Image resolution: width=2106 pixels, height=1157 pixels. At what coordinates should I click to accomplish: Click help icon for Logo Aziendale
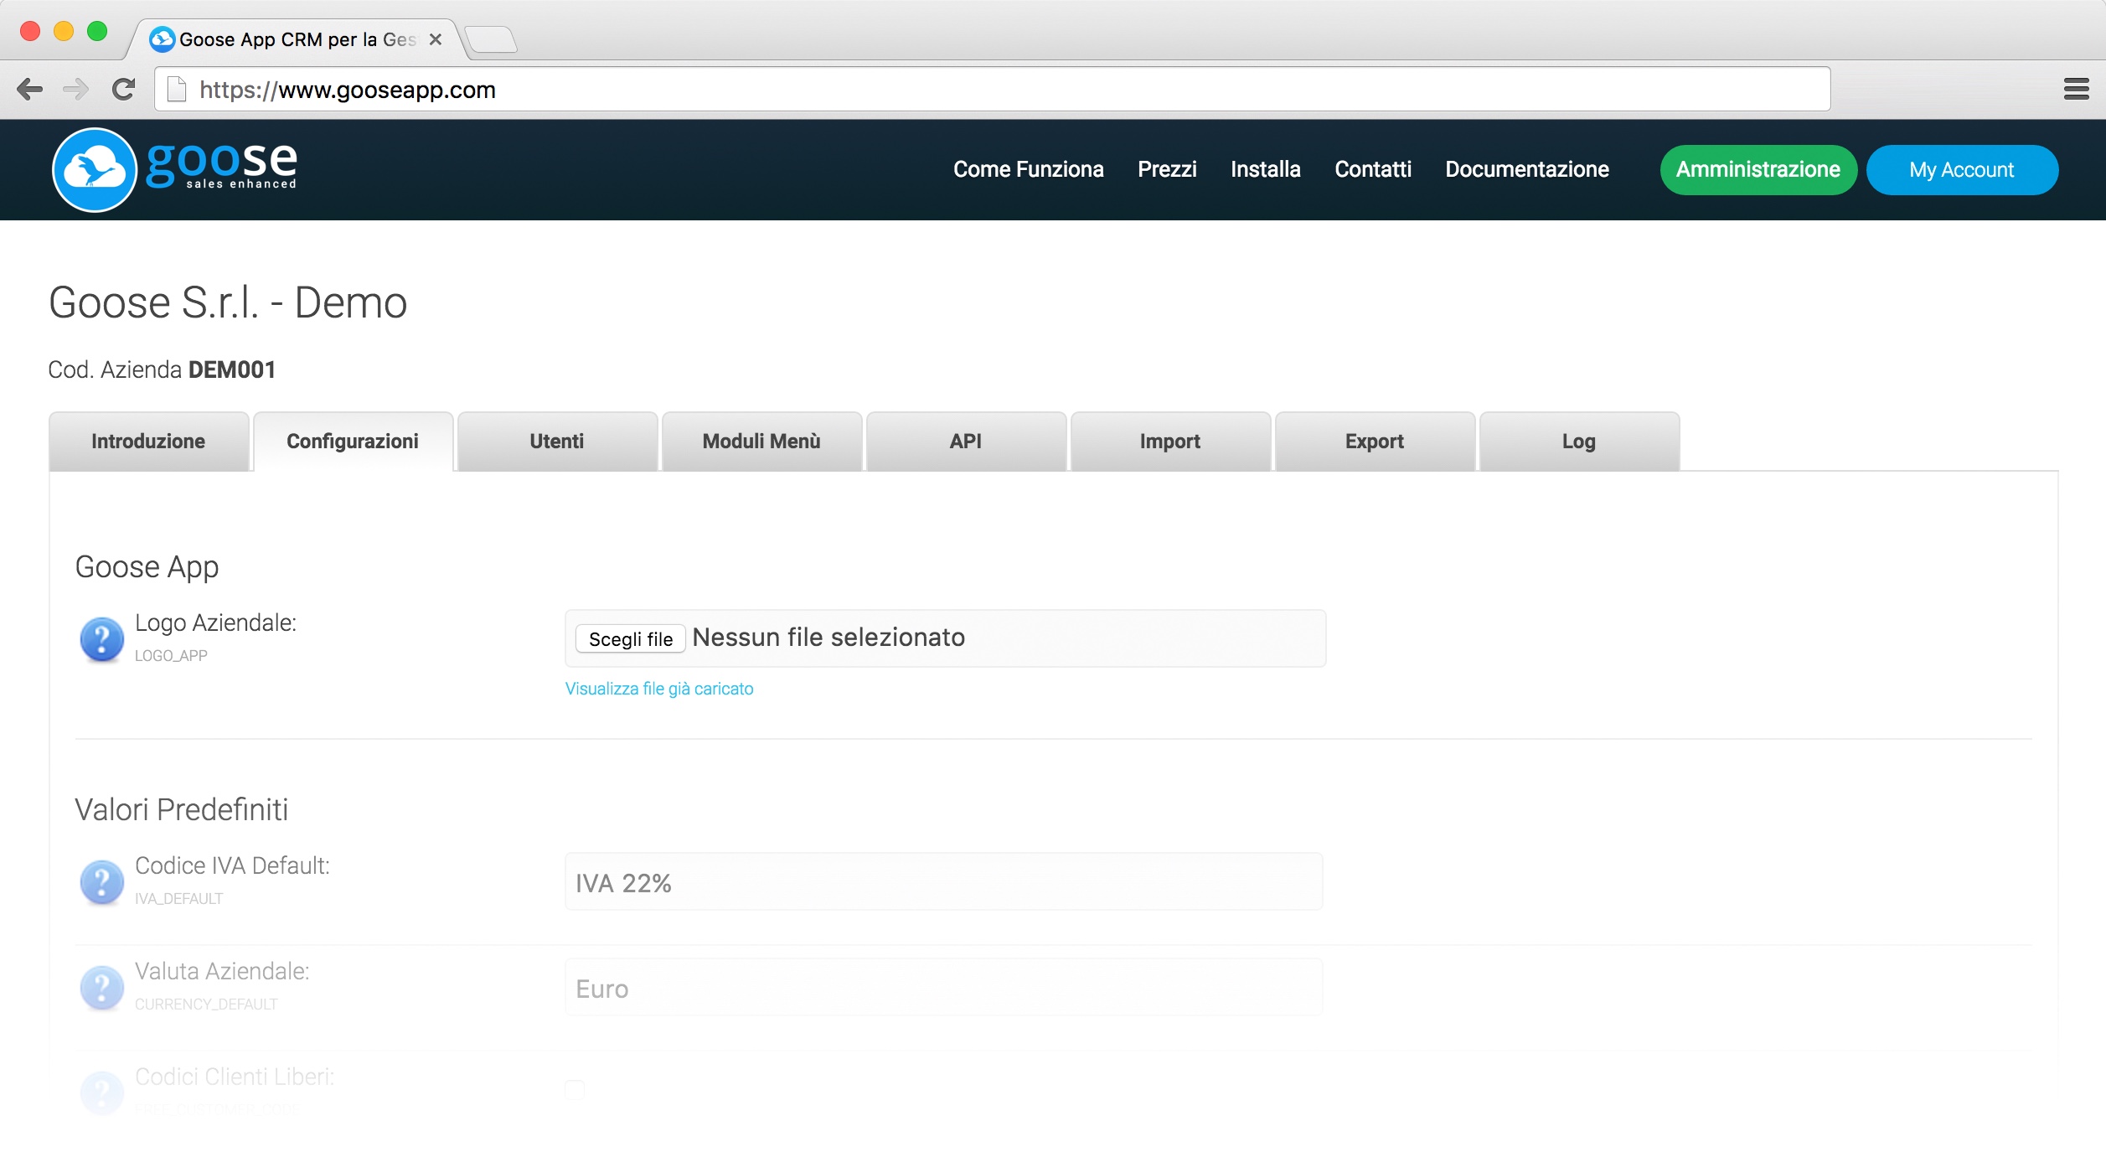(x=101, y=640)
